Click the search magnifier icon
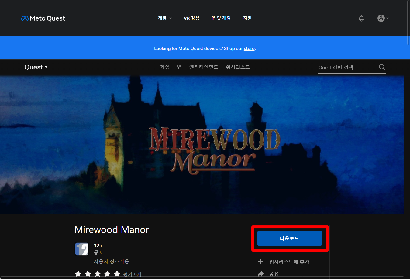Screen dimensions: 410x279 coord(382,67)
